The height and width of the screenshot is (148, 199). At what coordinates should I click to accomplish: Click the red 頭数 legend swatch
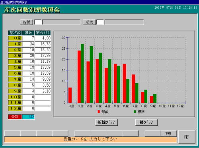pos(99,112)
